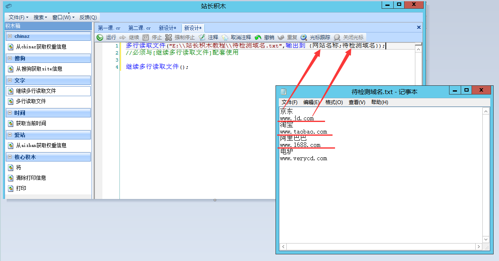The width and height of the screenshot is (499, 261).
Task: Open the 窗口(W) dropdown menu
Action: point(63,17)
